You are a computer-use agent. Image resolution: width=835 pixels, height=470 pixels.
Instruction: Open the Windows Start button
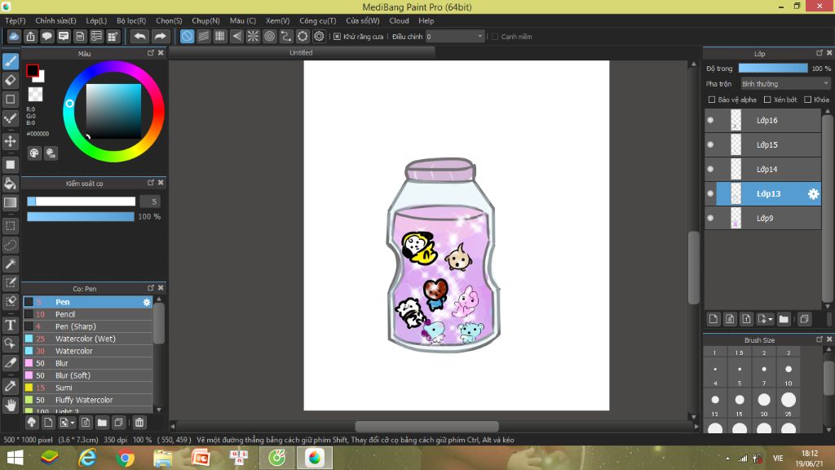click(15, 458)
